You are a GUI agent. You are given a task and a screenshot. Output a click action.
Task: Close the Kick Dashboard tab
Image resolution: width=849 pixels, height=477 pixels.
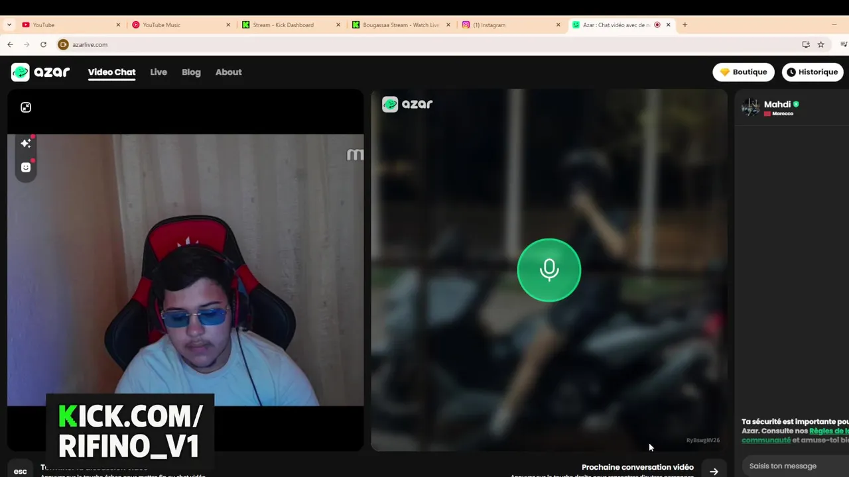point(338,25)
